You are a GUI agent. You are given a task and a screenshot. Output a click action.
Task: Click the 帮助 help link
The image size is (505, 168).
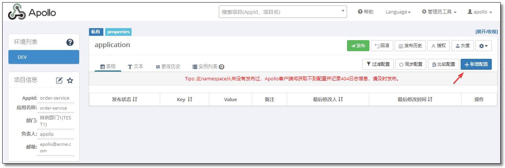tap(365, 12)
